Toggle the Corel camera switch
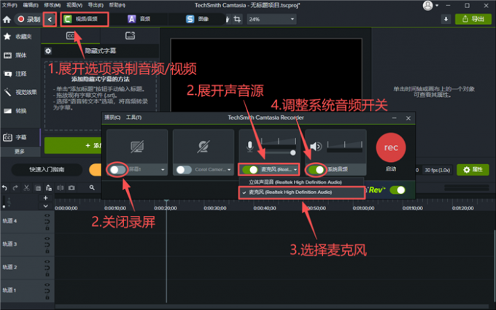This screenshot has height=310, width=496. pos(184,170)
